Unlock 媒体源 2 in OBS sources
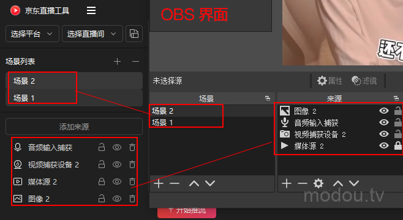Image resolution: width=403 pixels, height=220 pixels. [x=398, y=145]
